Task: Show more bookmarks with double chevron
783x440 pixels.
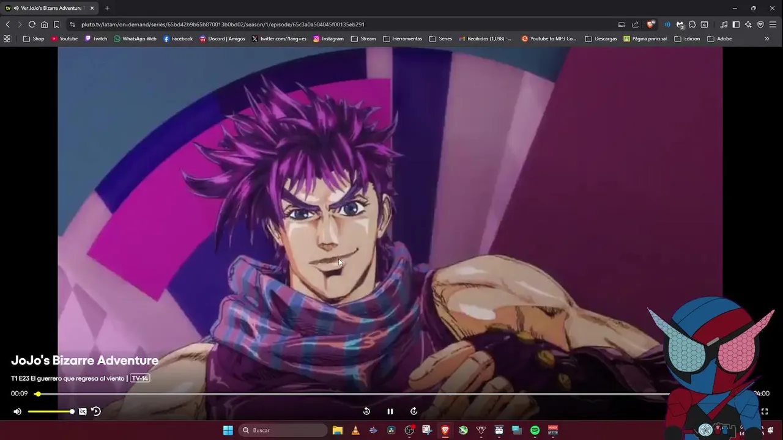Action: pos(767,38)
